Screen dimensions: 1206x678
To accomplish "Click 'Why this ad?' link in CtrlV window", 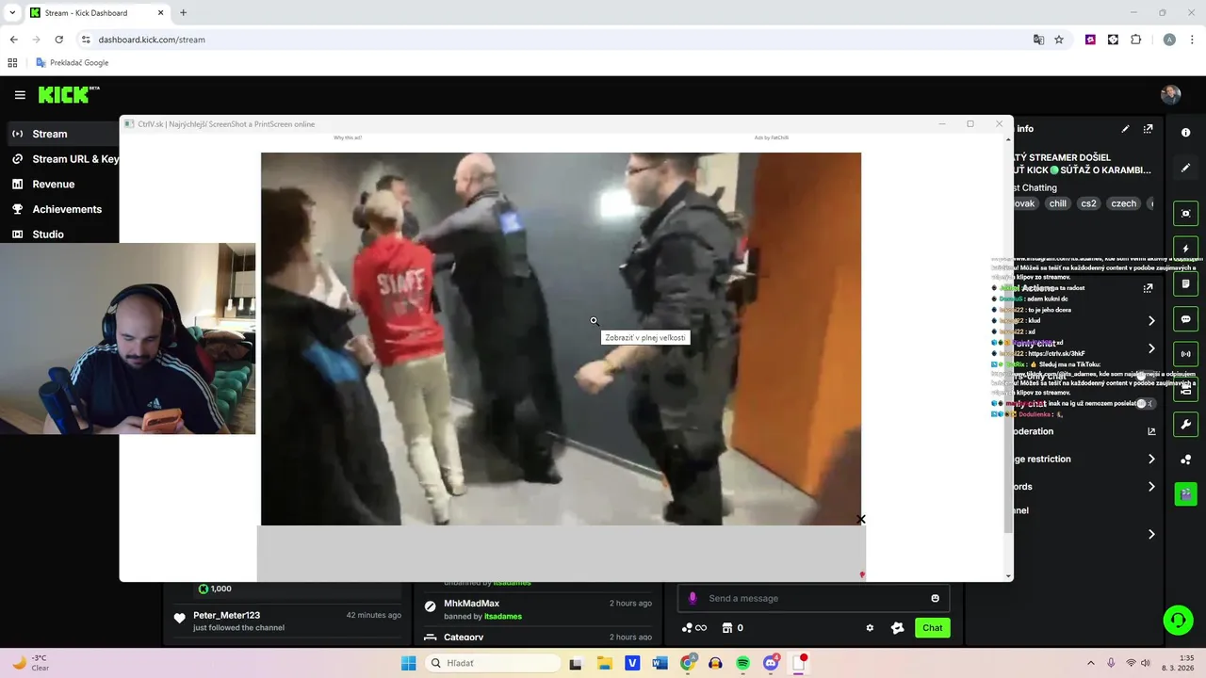I will coord(348,137).
